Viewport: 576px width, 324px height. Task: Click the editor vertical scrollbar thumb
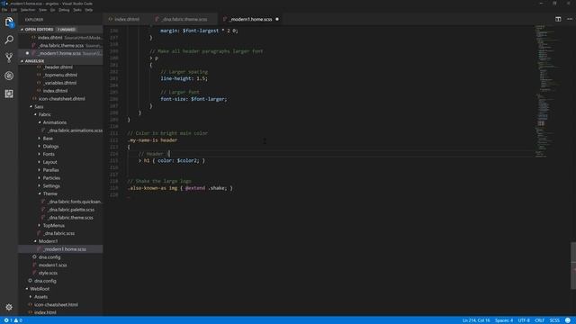(573, 265)
